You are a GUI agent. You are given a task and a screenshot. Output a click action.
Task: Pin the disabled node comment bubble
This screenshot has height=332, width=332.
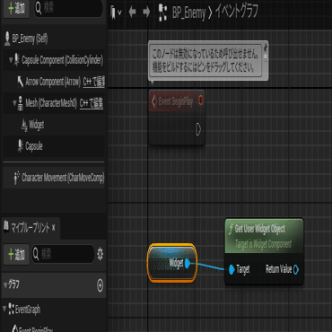[265, 48]
